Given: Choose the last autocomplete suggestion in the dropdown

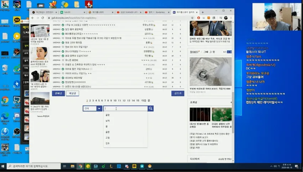Looking at the screenshot, I should (125, 144).
